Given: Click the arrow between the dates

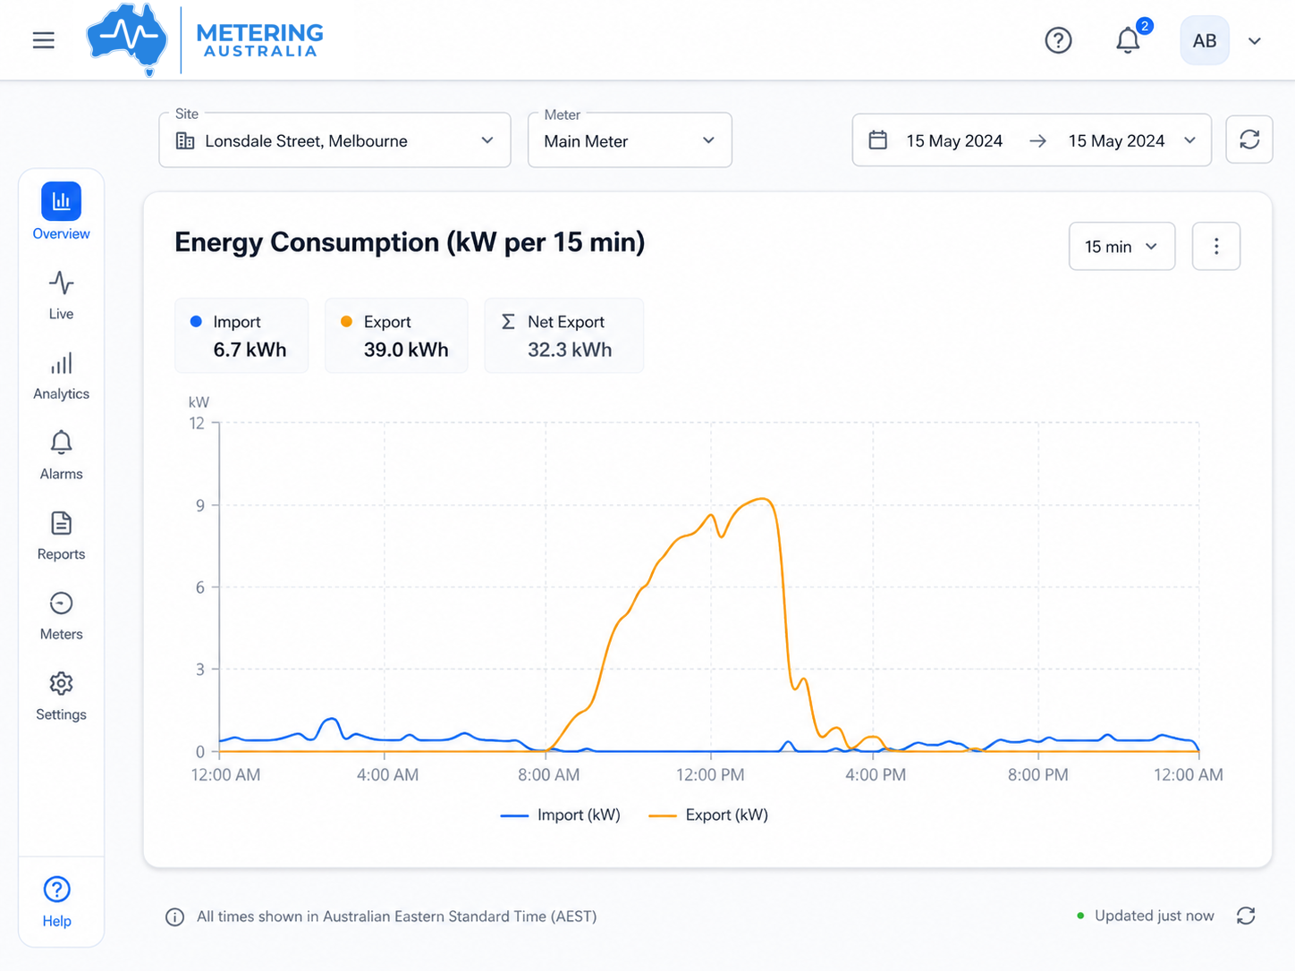Looking at the screenshot, I should [x=1037, y=141].
